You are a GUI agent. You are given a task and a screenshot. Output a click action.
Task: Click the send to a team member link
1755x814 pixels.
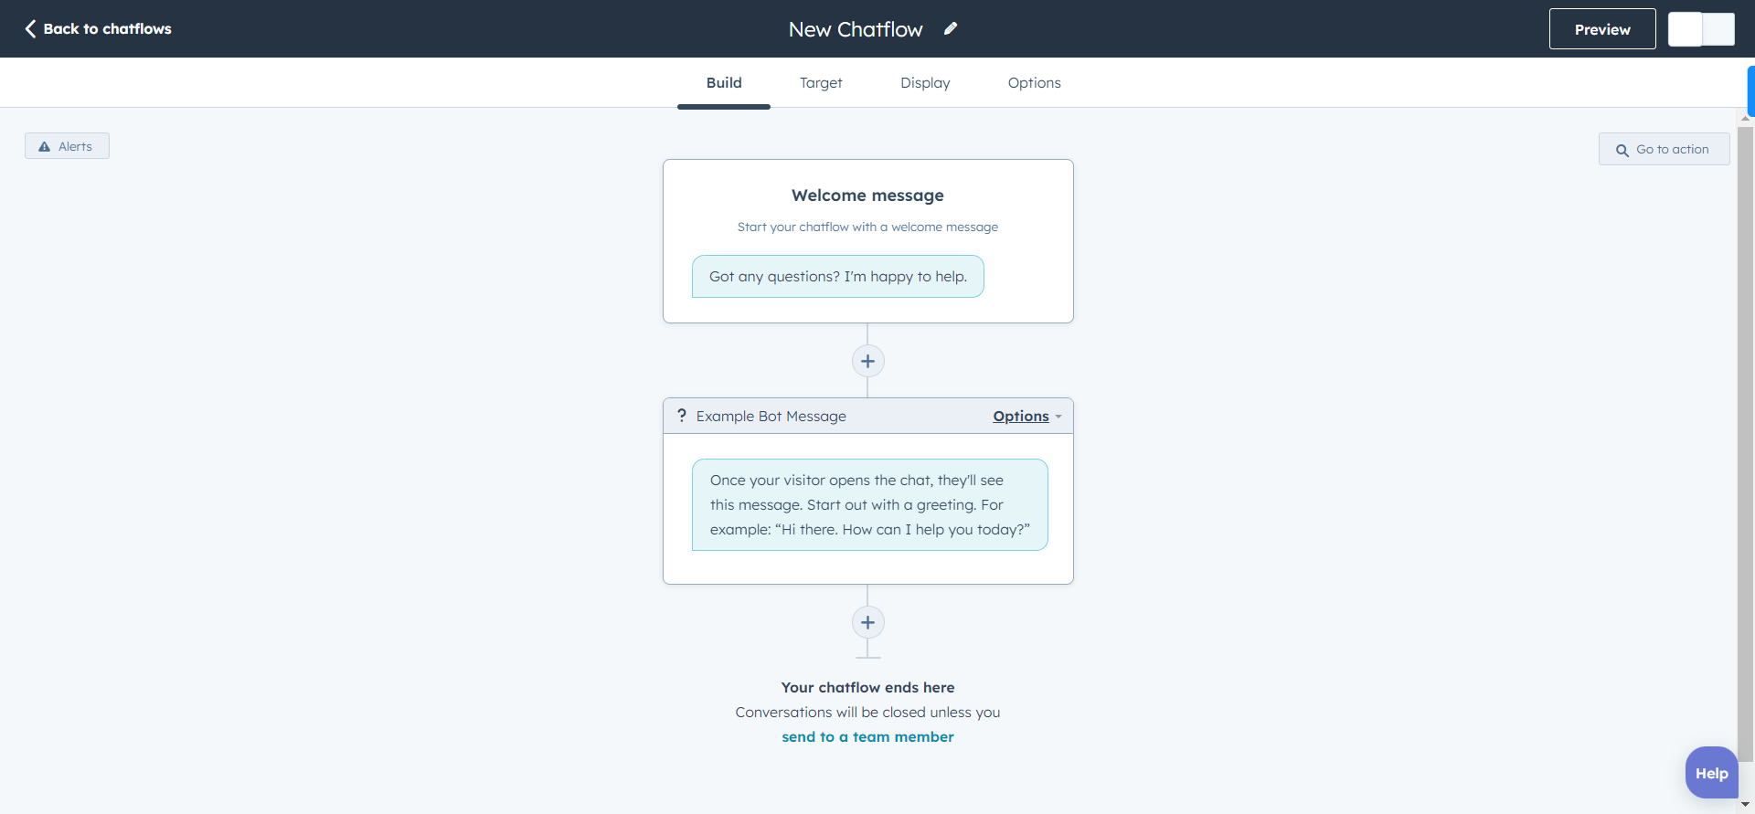867,736
